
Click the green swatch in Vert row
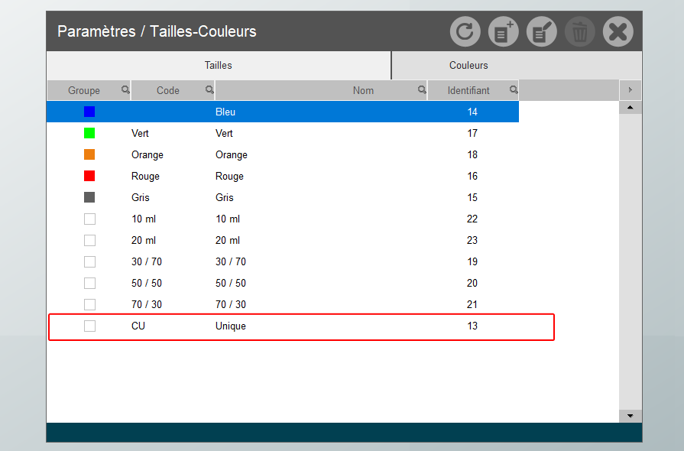(89, 133)
